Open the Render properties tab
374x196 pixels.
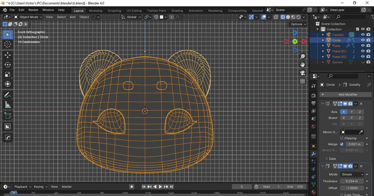pos(314,95)
